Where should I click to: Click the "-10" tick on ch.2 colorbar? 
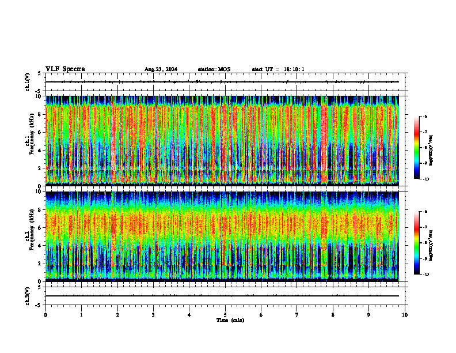point(426,275)
